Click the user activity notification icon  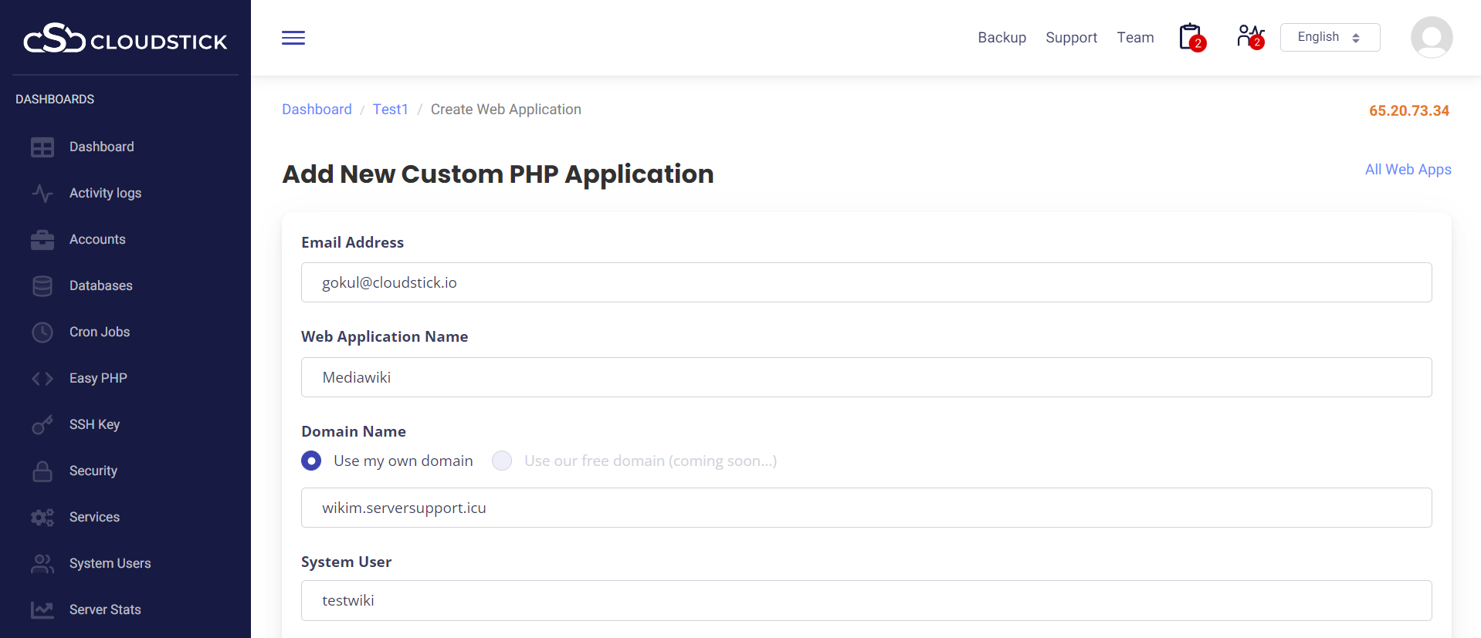point(1249,37)
